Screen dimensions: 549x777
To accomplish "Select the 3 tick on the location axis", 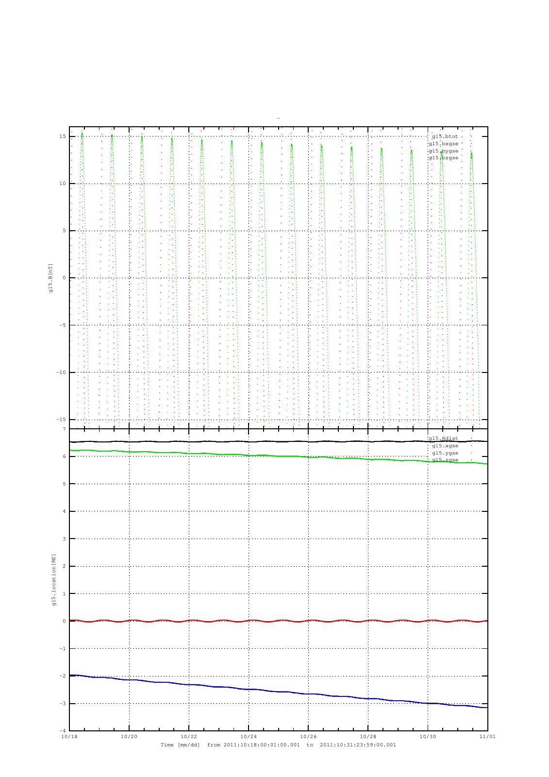I will (64, 539).
